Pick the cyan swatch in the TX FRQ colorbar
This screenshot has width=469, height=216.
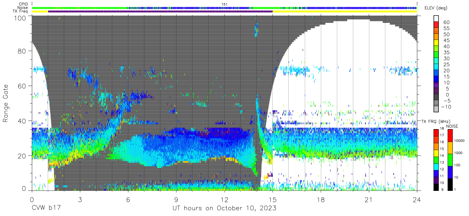(436, 167)
